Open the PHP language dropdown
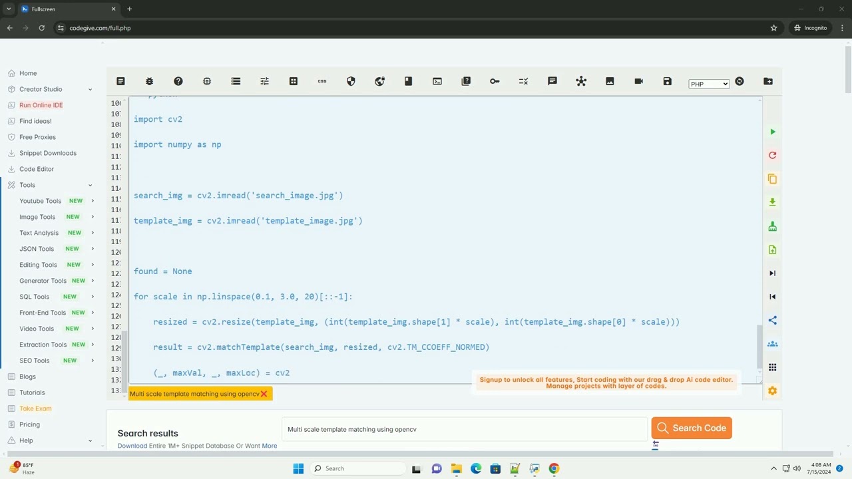This screenshot has width=852, height=479. pyautogui.click(x=709, y=84)
